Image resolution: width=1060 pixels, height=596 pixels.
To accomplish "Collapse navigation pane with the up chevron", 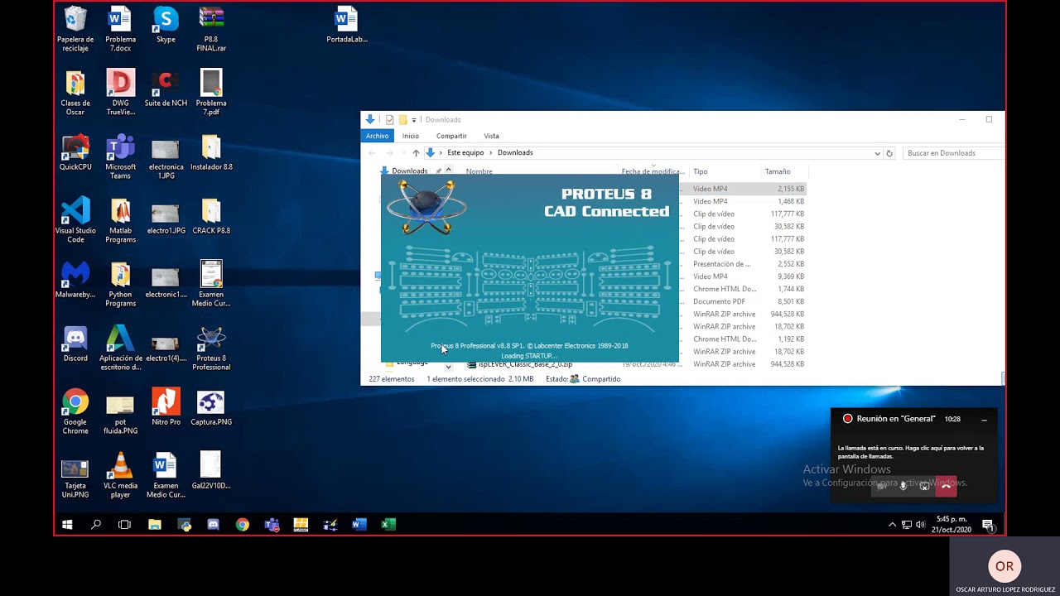I will [x=448, y=170].
